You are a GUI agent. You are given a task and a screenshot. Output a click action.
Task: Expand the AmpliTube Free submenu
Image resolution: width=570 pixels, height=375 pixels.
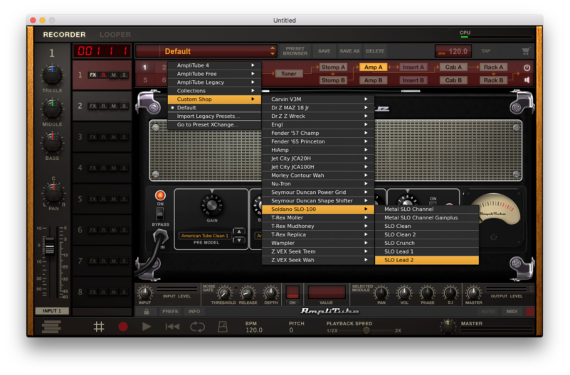pyautogui.click(x=215, y=74)
